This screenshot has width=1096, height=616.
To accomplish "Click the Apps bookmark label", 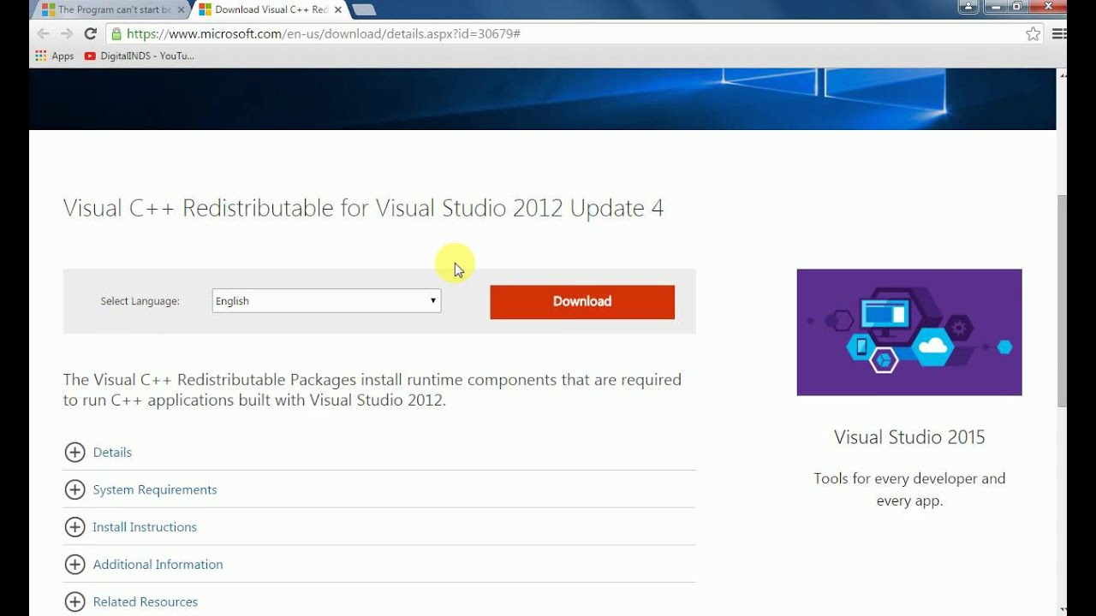I will pos(63,56).
